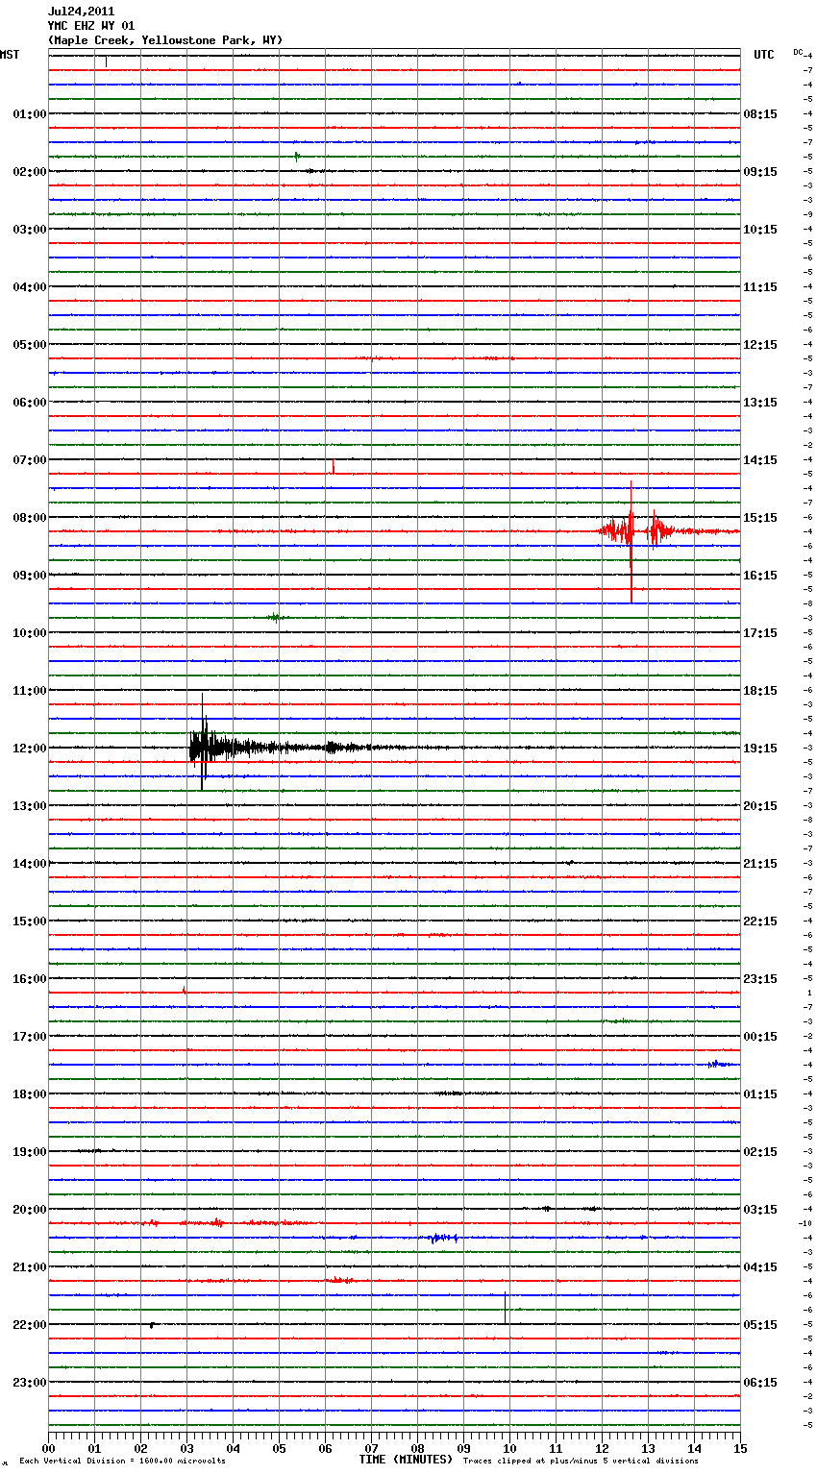Screen dimensions: 817x1474
Task: Click the red spike on the 07:15 trace
Action: [333, 466]
